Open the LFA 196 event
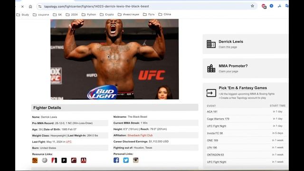The height and width of the screenshot is (171, 304). point(212,148)
